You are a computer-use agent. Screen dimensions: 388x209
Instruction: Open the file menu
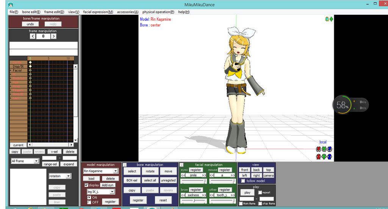(14, 12)
